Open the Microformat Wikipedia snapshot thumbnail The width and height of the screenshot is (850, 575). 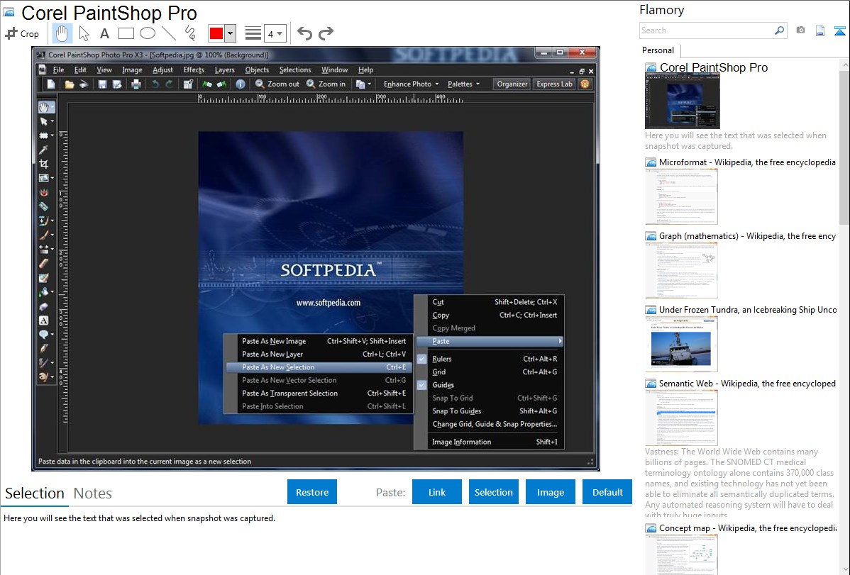681,196
